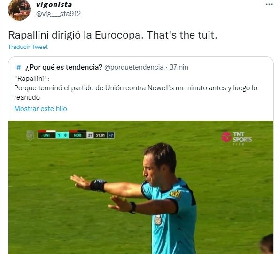Image resolution: width=279 pixels, height=254 pixels.
Task: Click the TNT Sports logo in the video
Action: tap(236, 138)
